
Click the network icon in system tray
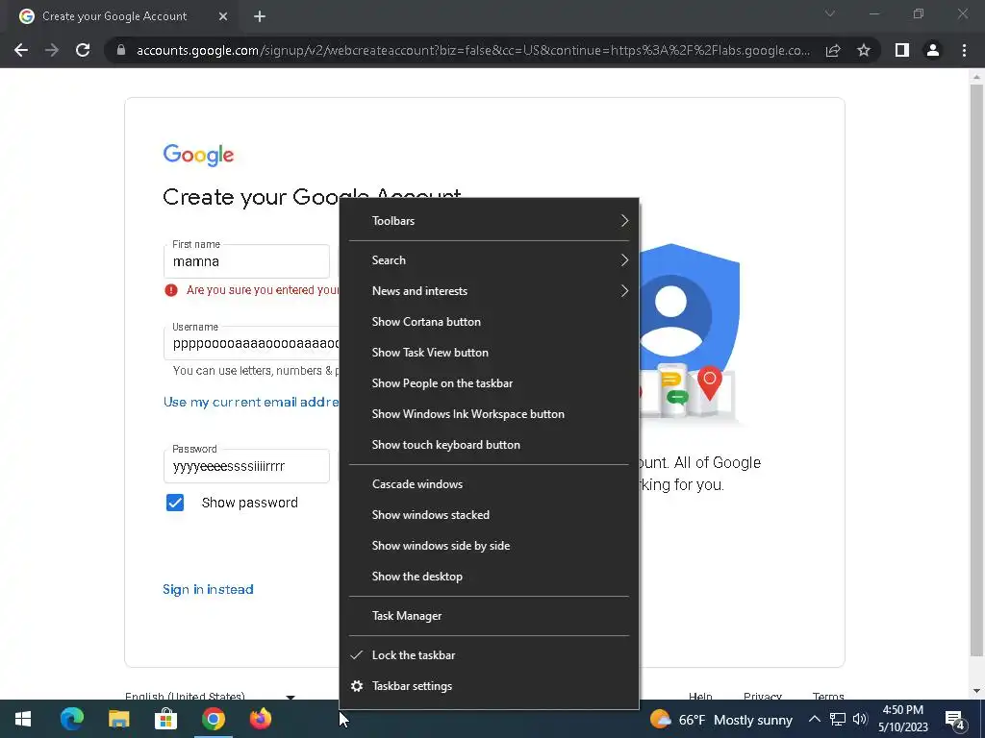tap(838, 719)
